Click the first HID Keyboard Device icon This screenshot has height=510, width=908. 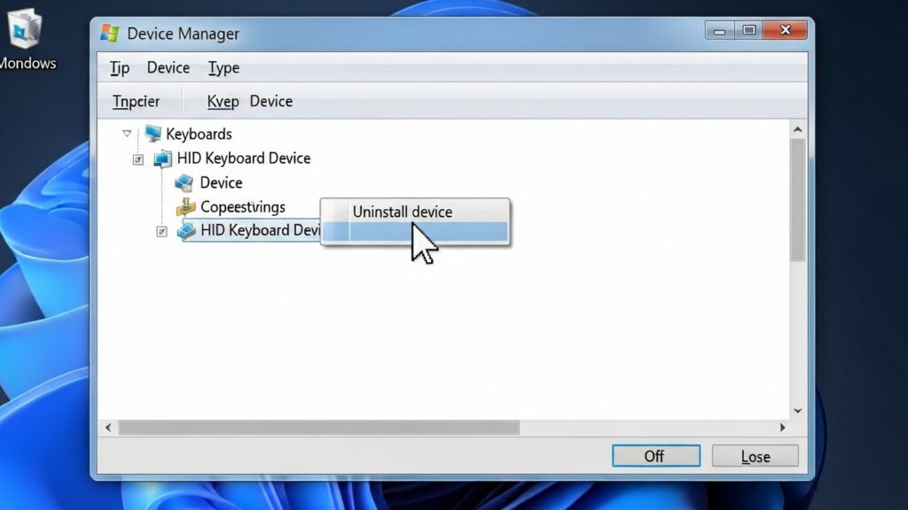pyautogui.click(x=162, y=158)
